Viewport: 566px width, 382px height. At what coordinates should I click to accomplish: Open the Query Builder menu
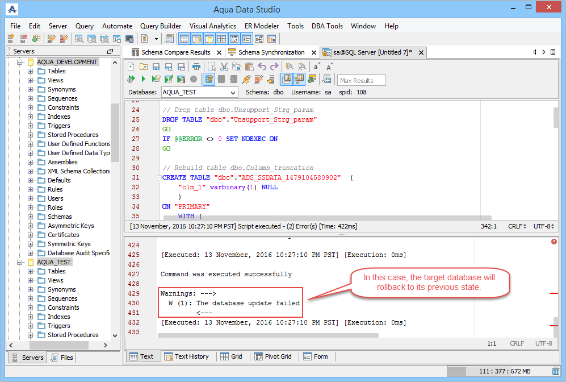(161, 26)
